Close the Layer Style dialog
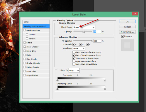Screen dimensions: 146x112 (x=135, y=14)
